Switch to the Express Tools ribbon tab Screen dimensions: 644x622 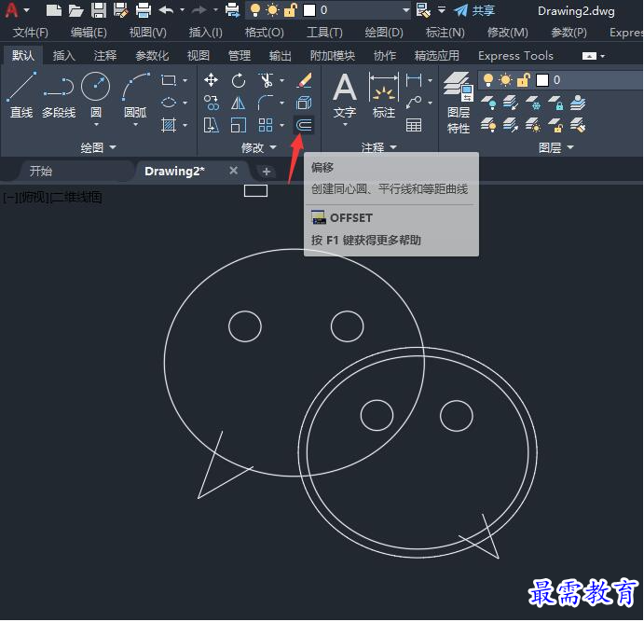click(x=515, y=55)
